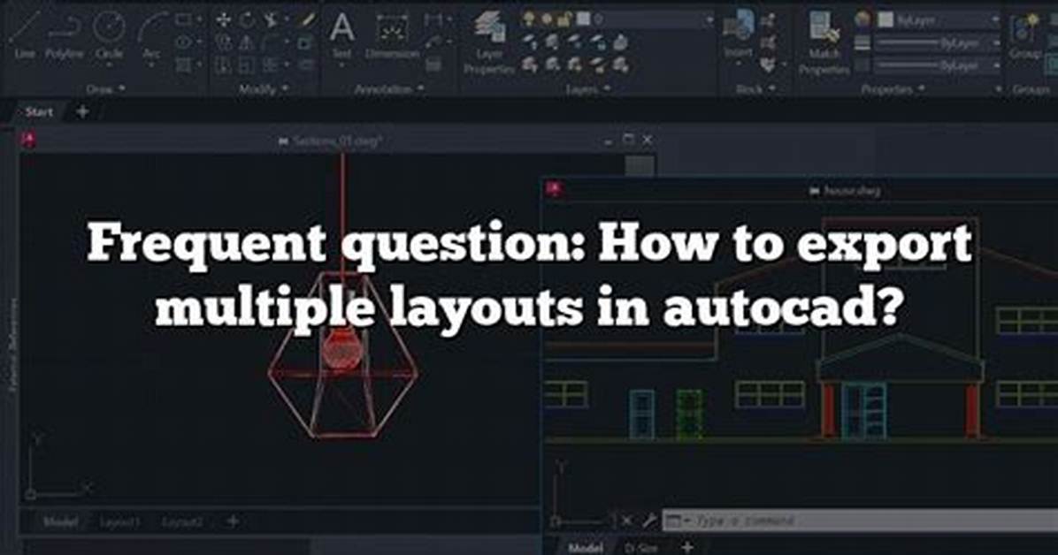Click the object color swatch beside ByLayer

tap(885, 20)
